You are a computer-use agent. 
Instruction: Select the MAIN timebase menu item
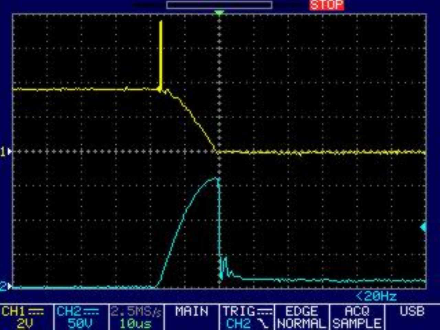point(191,311)
